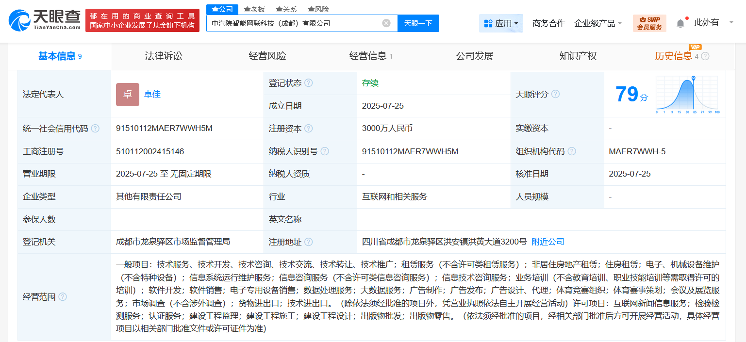The image size is (746, 342).
Task: Open 附近公司 link
Action: pos(548,242)
